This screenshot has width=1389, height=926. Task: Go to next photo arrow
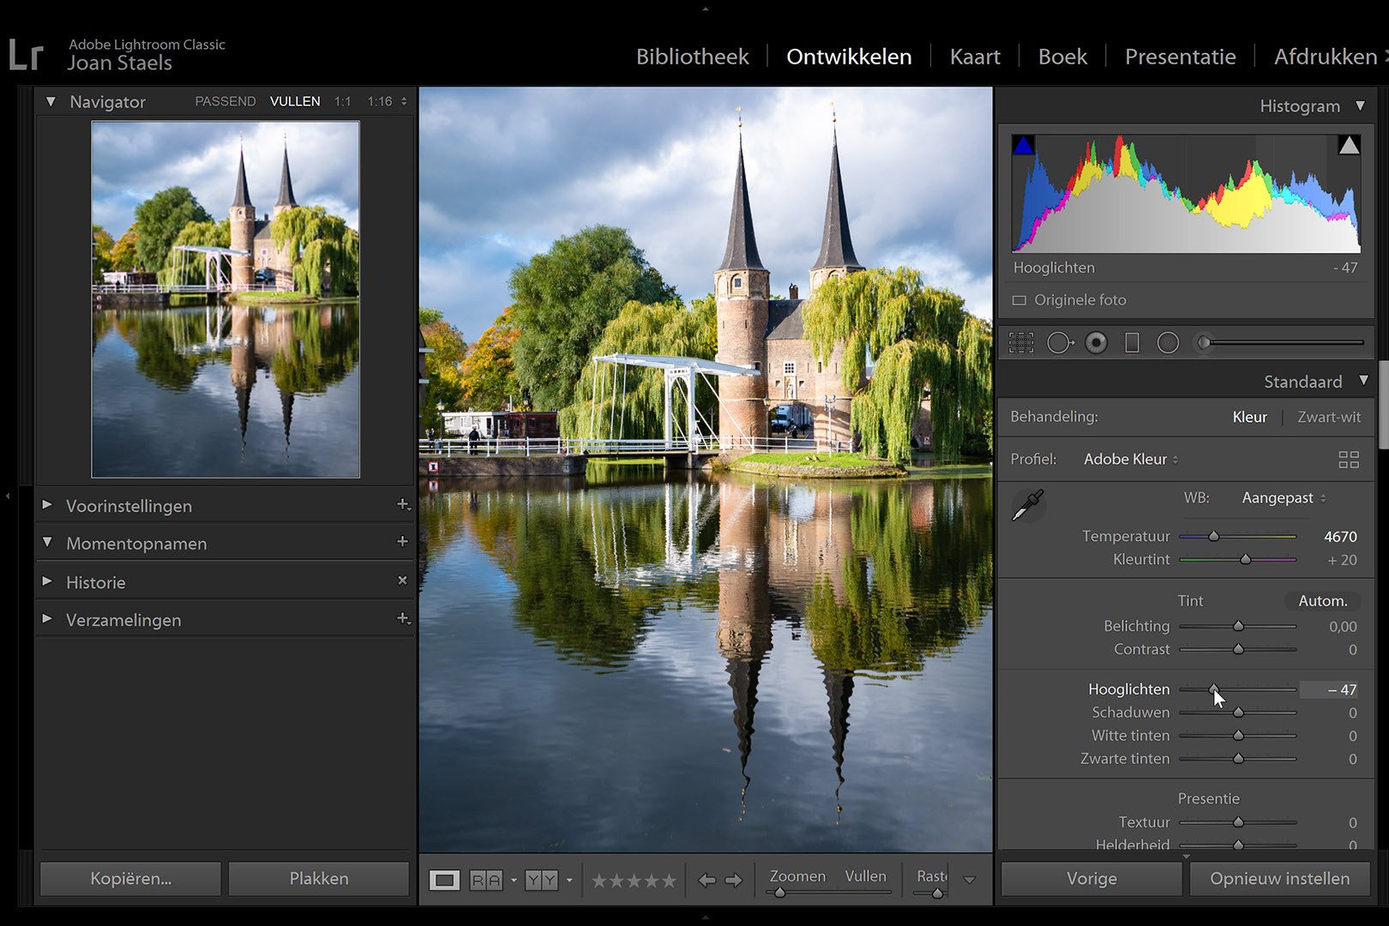[x=734, y=881]
